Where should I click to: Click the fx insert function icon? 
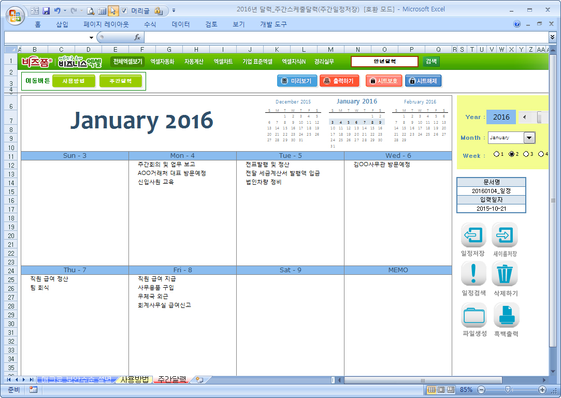137,37
